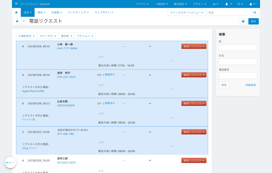This screenshot has width=272, height=173.
Task: Change status of request 4 新規リクエスト
Action: [194, 161]
